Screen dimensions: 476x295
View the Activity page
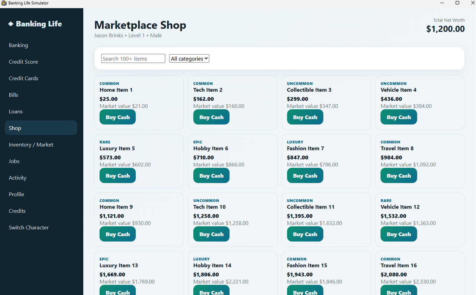[x=41, y=178]
